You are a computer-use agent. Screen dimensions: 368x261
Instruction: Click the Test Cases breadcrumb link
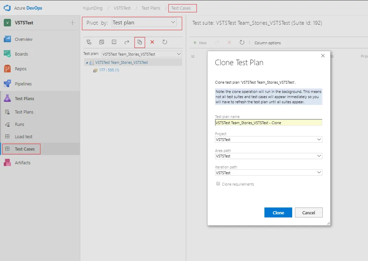(181, 8)
